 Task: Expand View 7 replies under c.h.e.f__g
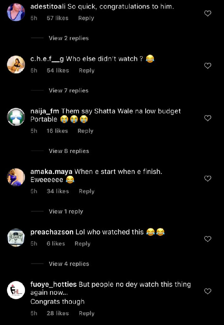[68, 91]
